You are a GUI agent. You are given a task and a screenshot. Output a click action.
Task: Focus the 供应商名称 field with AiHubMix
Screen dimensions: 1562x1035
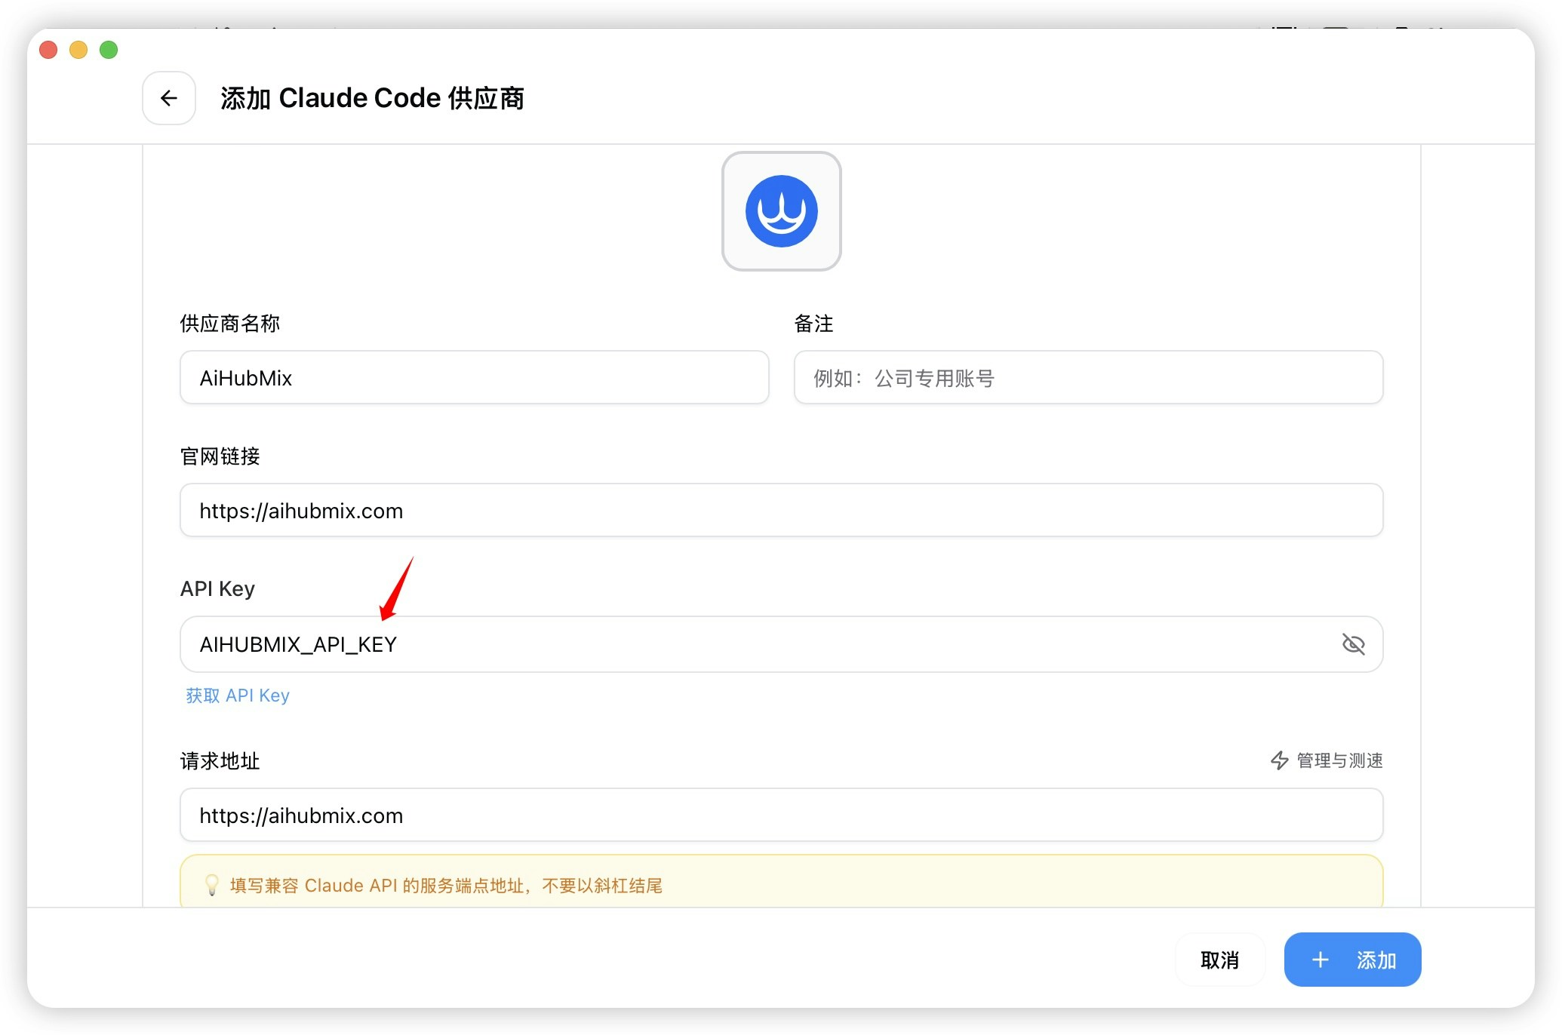(x=474, y=377)
